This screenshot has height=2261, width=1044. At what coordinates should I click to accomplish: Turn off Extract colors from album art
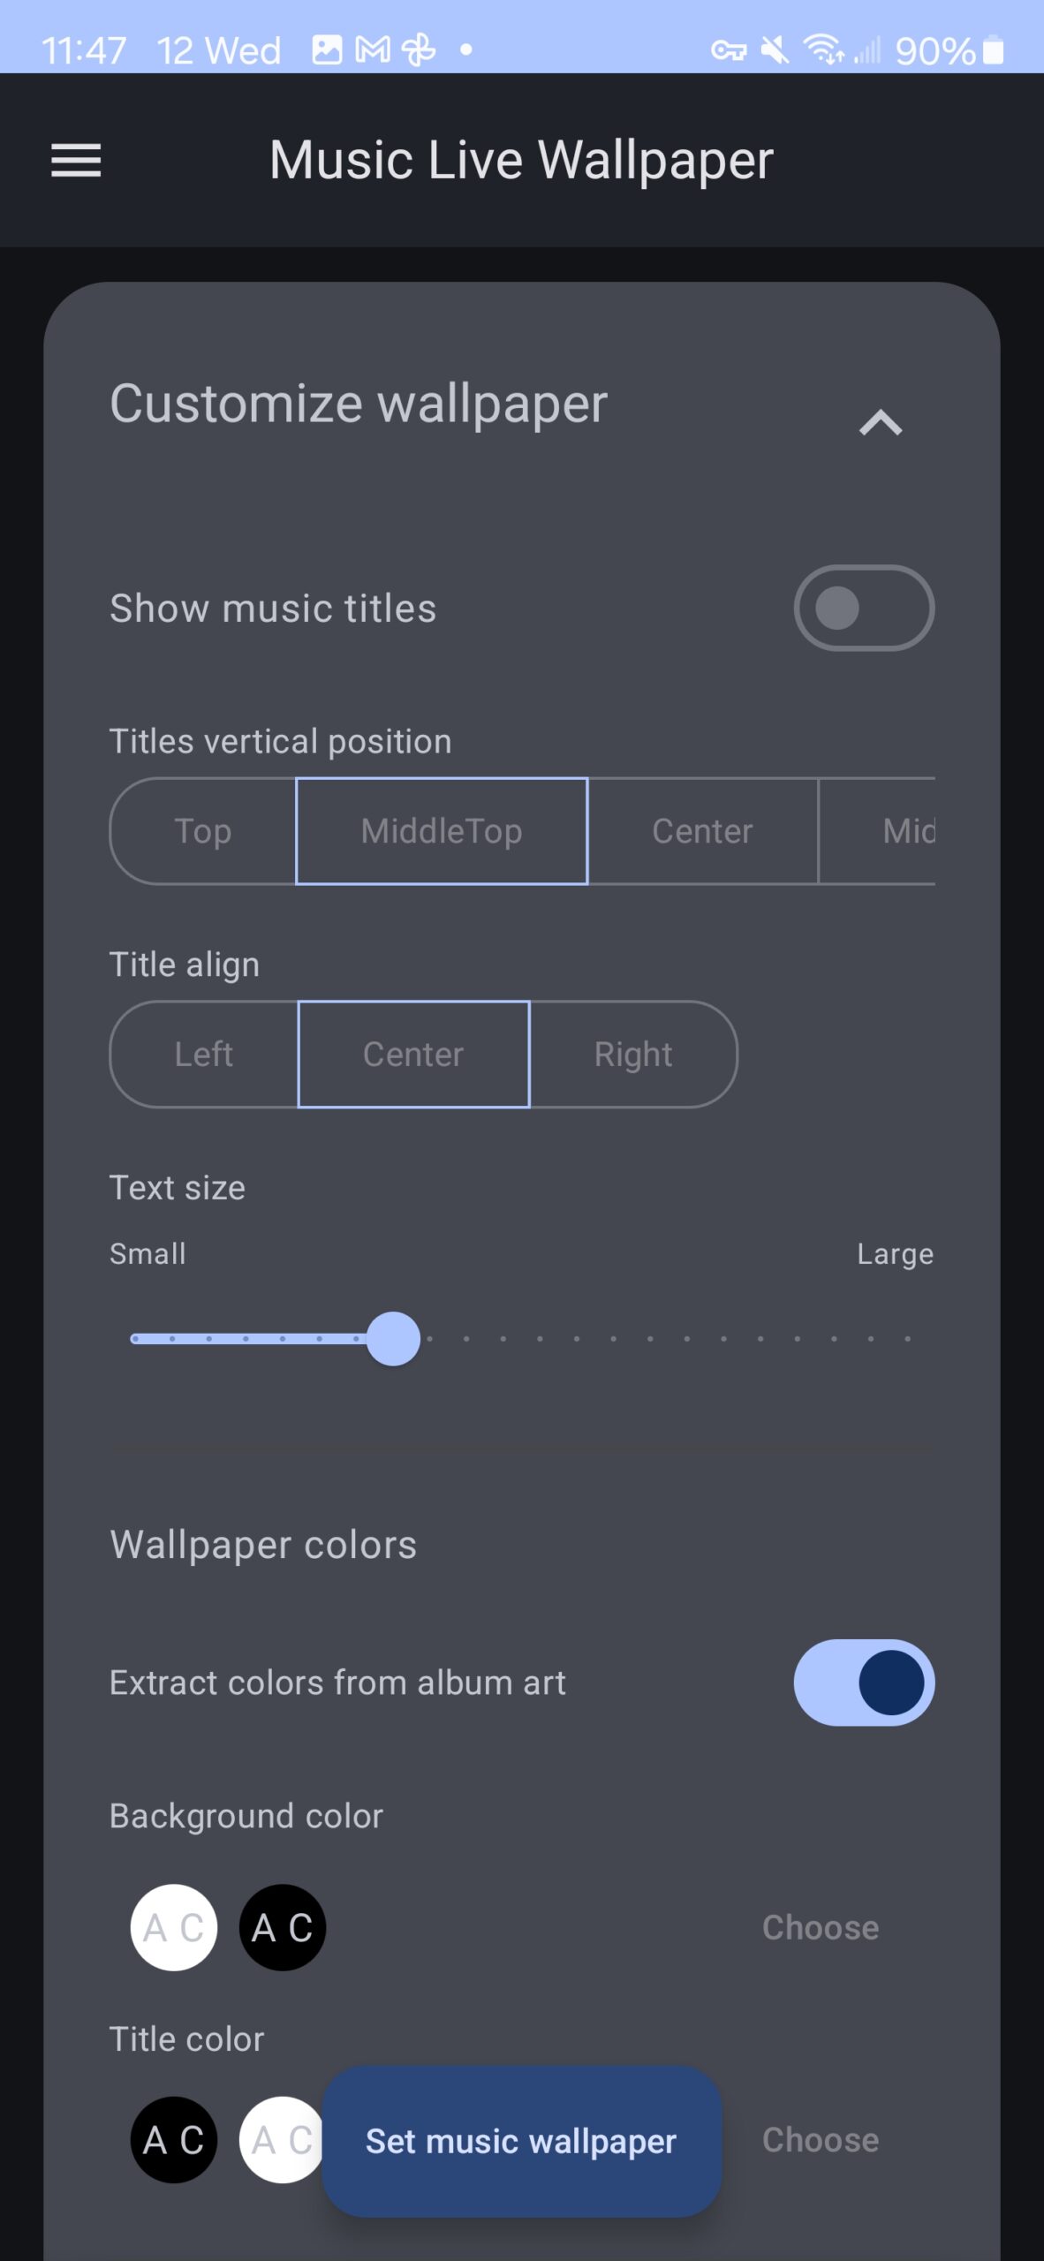864,1683
